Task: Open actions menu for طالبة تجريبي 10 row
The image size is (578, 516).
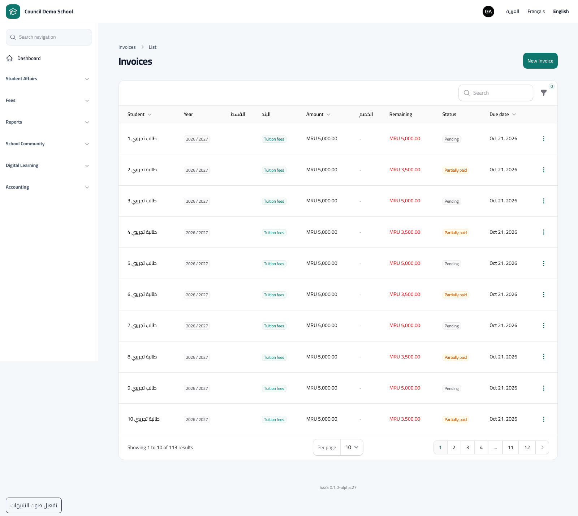Action: (544, 419)
